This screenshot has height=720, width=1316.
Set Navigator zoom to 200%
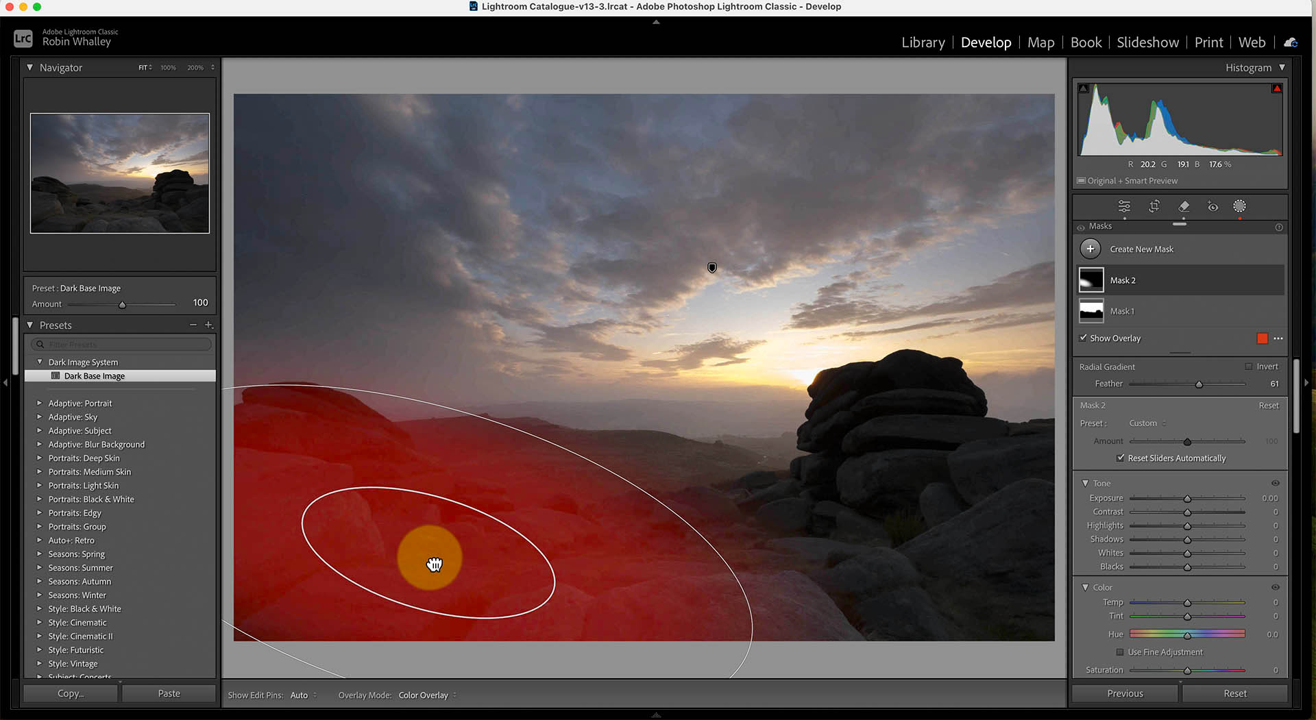[195, 68]
